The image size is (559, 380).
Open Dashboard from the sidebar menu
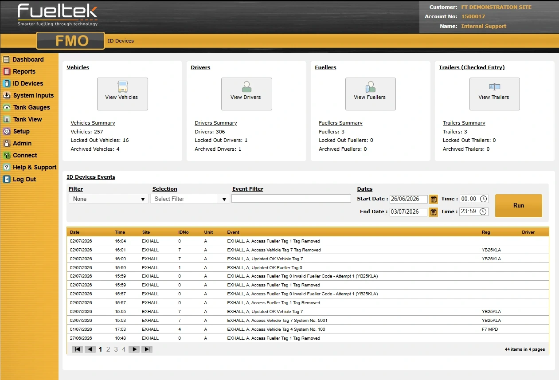coord(28,59)
